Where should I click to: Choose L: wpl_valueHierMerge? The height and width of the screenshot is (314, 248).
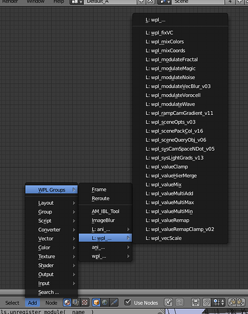pyautogui.click(x=180, y=176)
